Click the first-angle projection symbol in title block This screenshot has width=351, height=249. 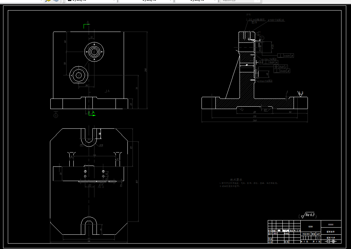point(331,242)
